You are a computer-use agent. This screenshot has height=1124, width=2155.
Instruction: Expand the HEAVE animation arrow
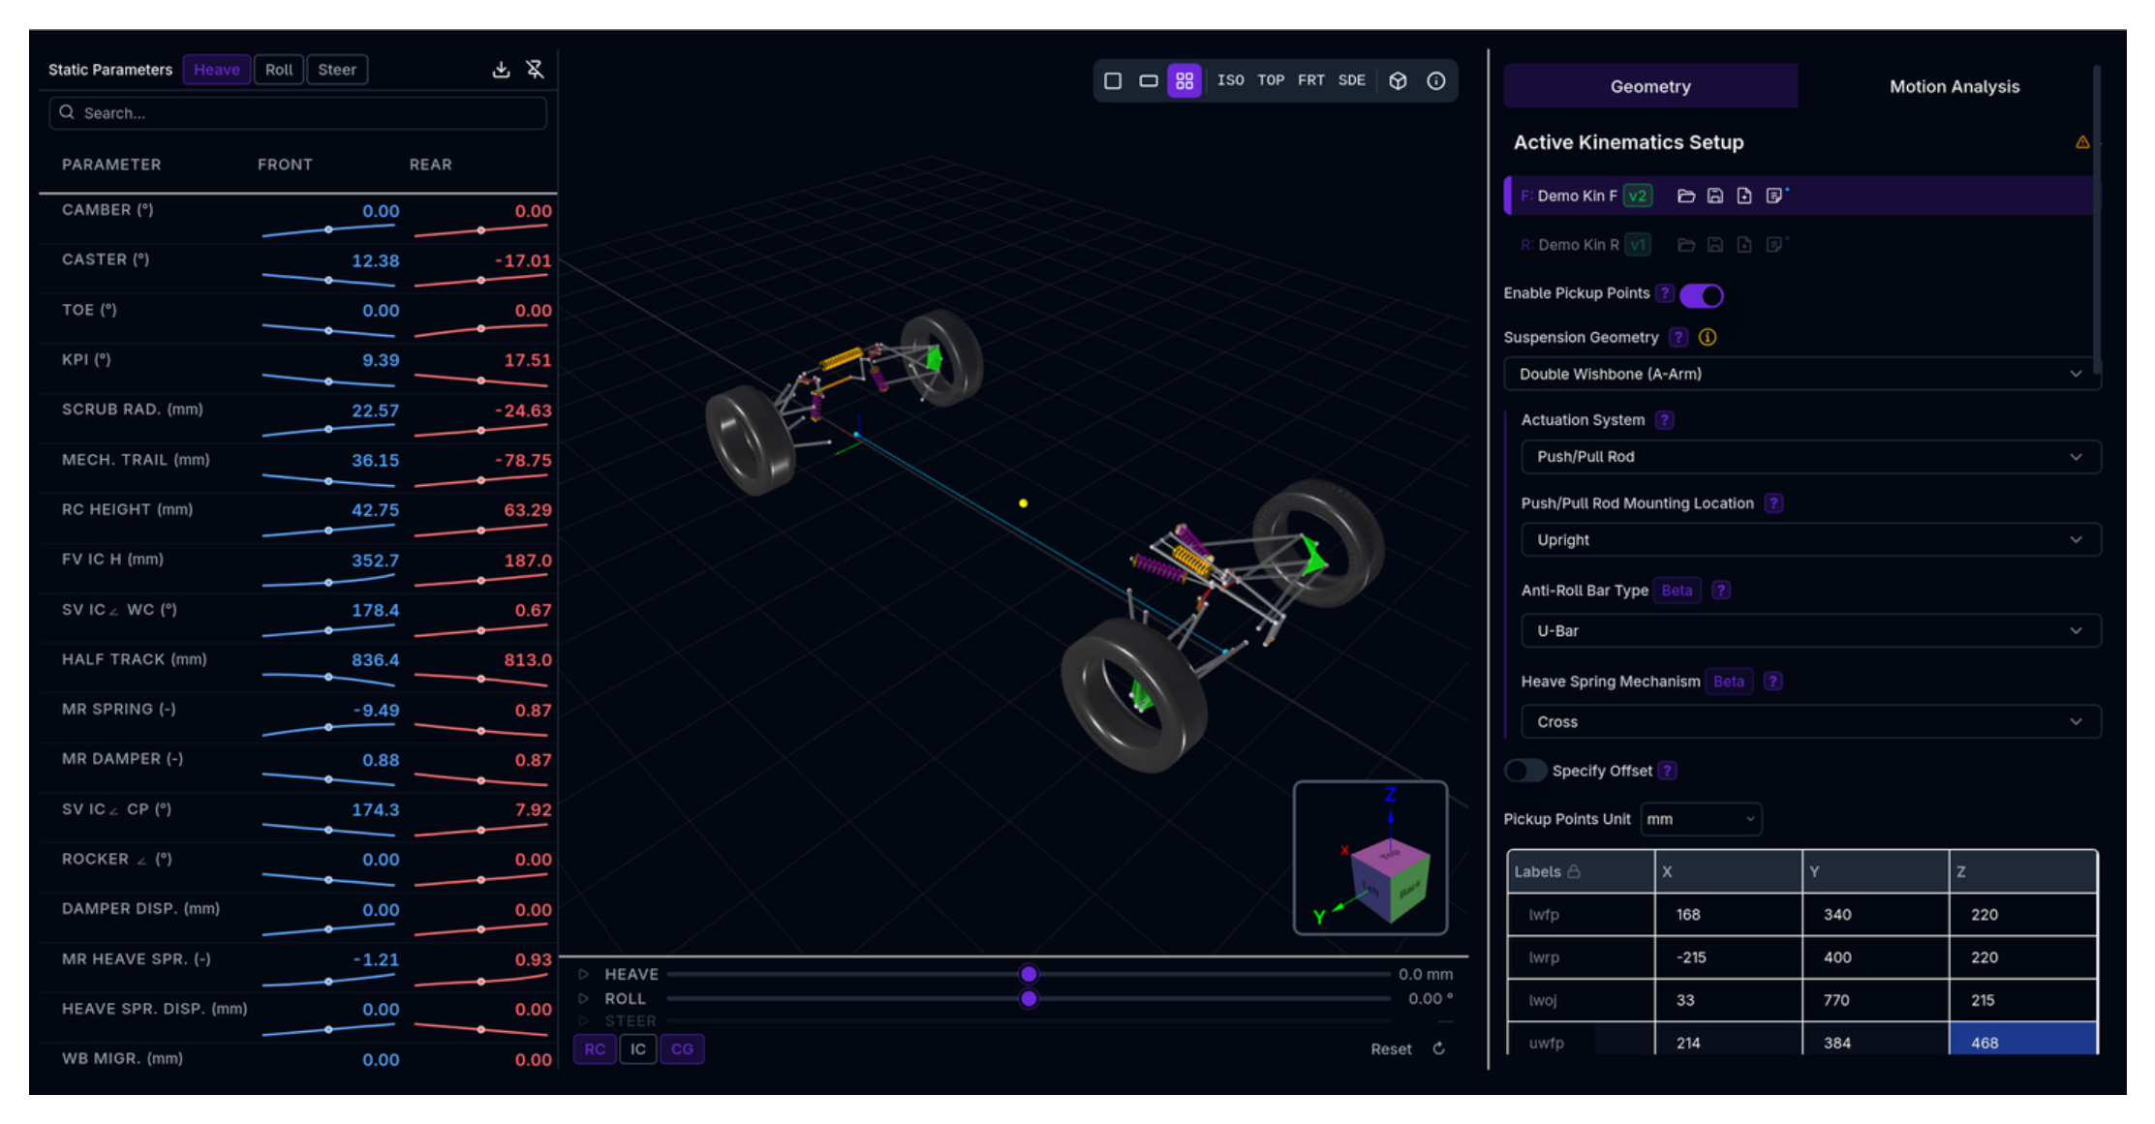tap(583, 974)
